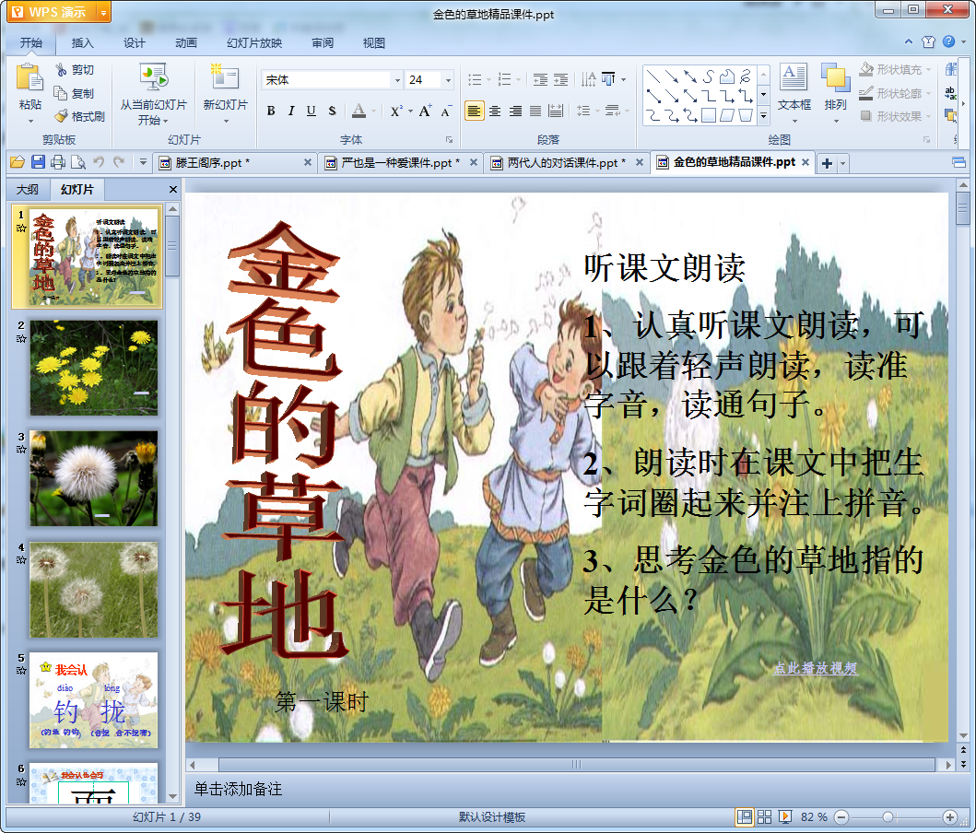Toggle distributed text alignment
The height and width of the screenshot is (833, 976).
point(556,111)
